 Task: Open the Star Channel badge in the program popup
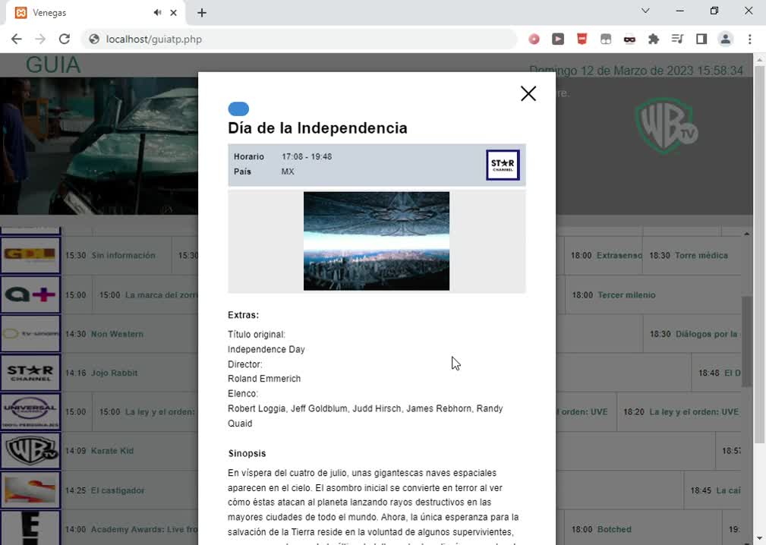503,164
